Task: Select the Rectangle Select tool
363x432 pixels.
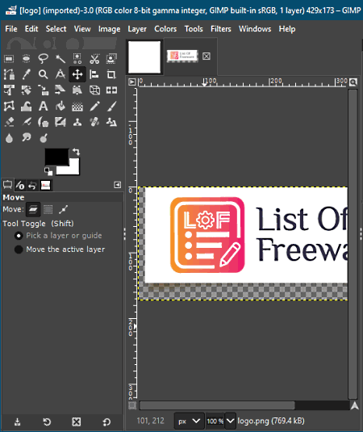Action: (x=9, y=59)
